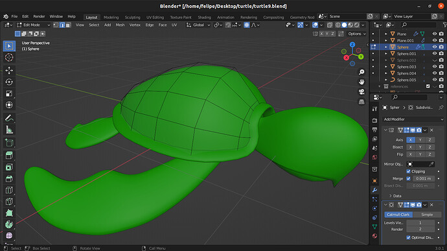Select the Select Box tool
Screen dimensions: 447x251
[x=9, y=46]
